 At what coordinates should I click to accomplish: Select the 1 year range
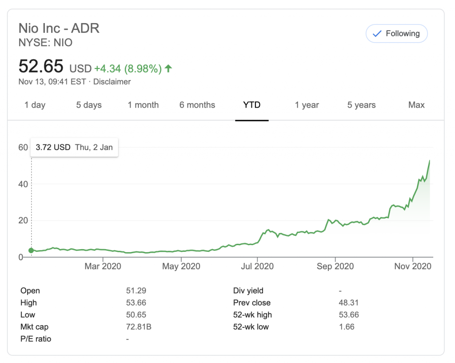pyautogui.click(x=307, y=105)
